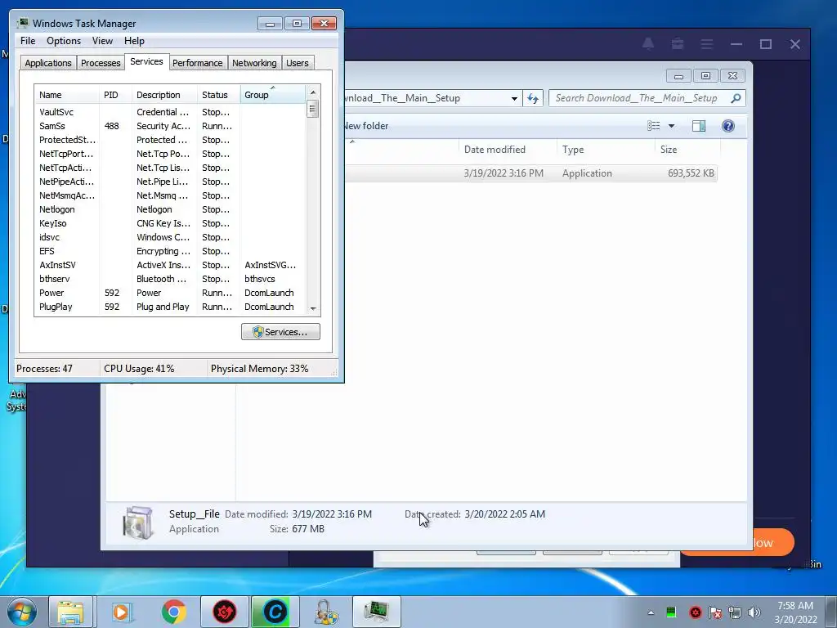
Task: Click the search magnifier icon in Explorer
Action: click(x=736, y=98)
